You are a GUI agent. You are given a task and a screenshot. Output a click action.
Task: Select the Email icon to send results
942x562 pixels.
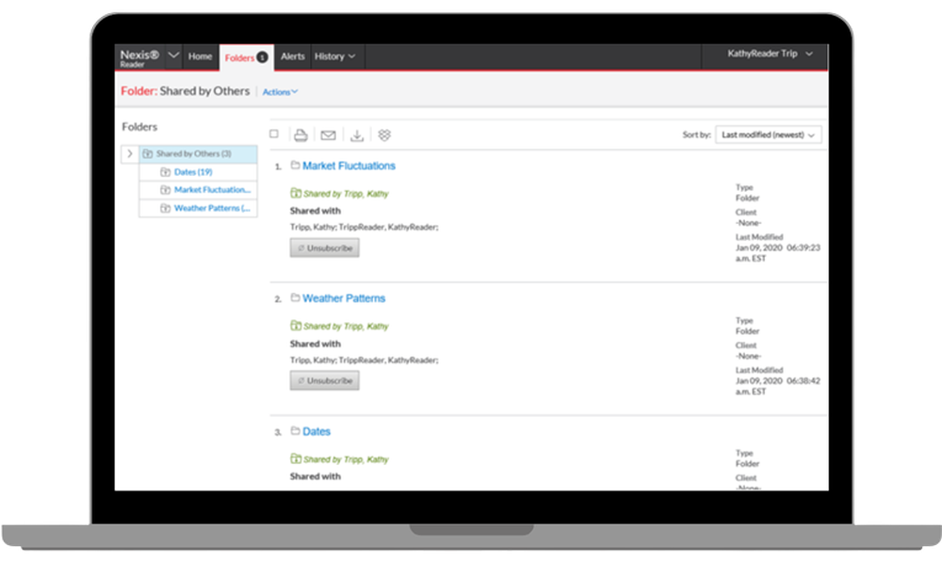point(327,135)
